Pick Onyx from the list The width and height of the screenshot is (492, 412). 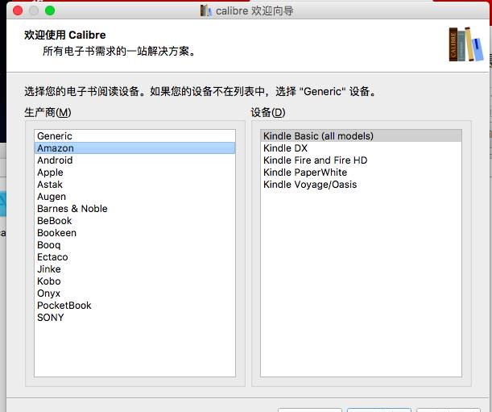pyautogui.click(x=134, y=293)
